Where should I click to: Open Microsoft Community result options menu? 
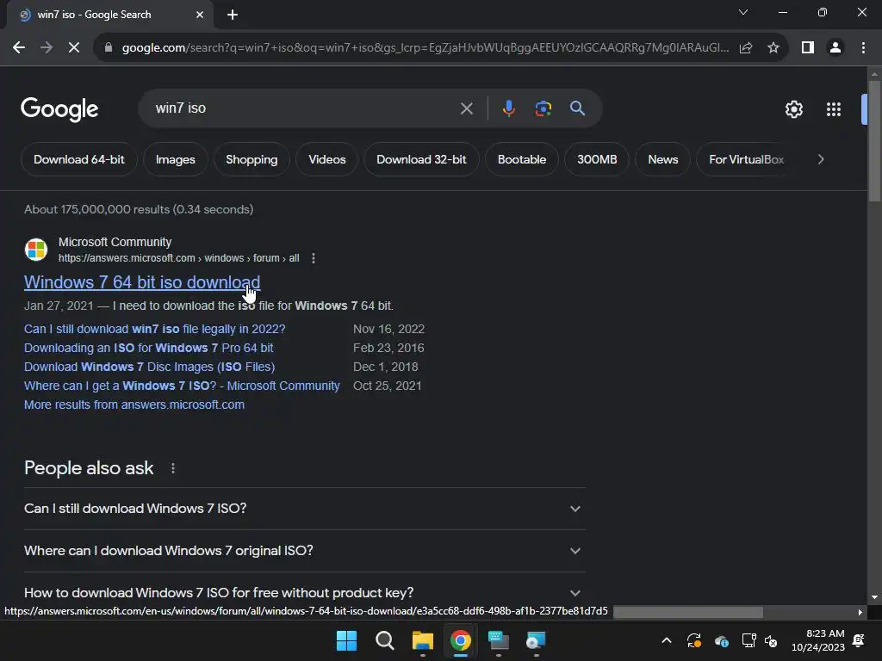314,258
